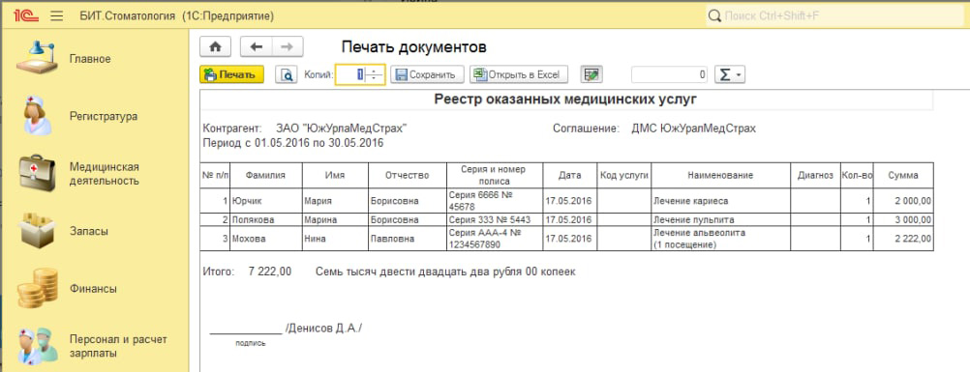970x372 pixels.
Task: Click the total 7 222,00 value
Action: (x=270, y=272)
